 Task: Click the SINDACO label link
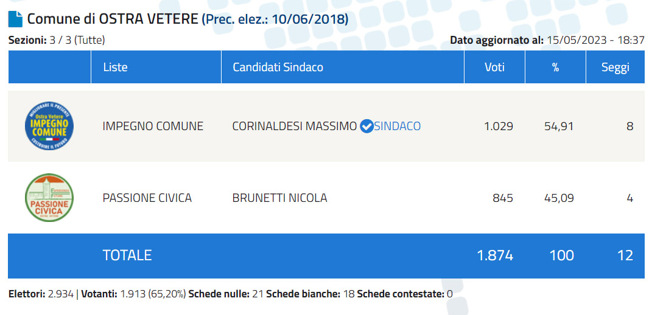(x=397, y=126)
